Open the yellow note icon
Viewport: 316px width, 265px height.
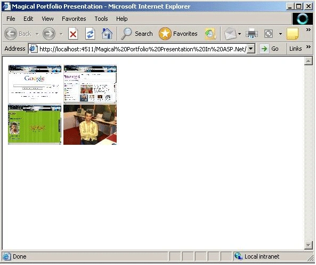(x=292, y=34)
